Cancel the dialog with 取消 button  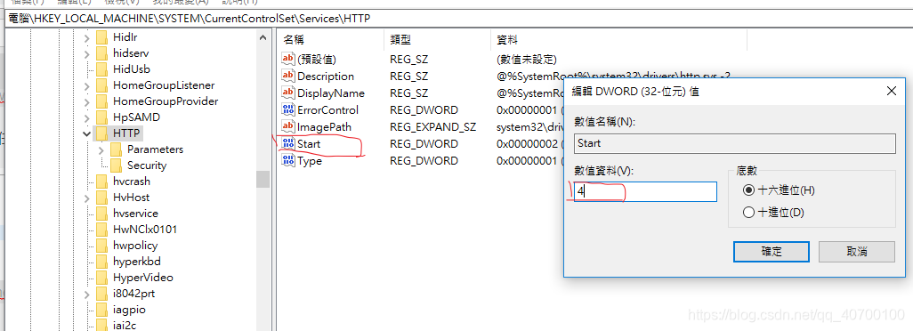click(857, 251)
